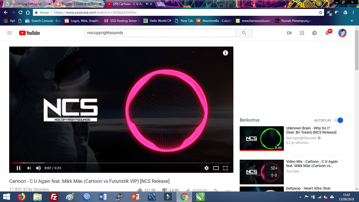This screenshot has width=359, height=202.
Task: Open the player settings gear
Action: click(207, 168)
